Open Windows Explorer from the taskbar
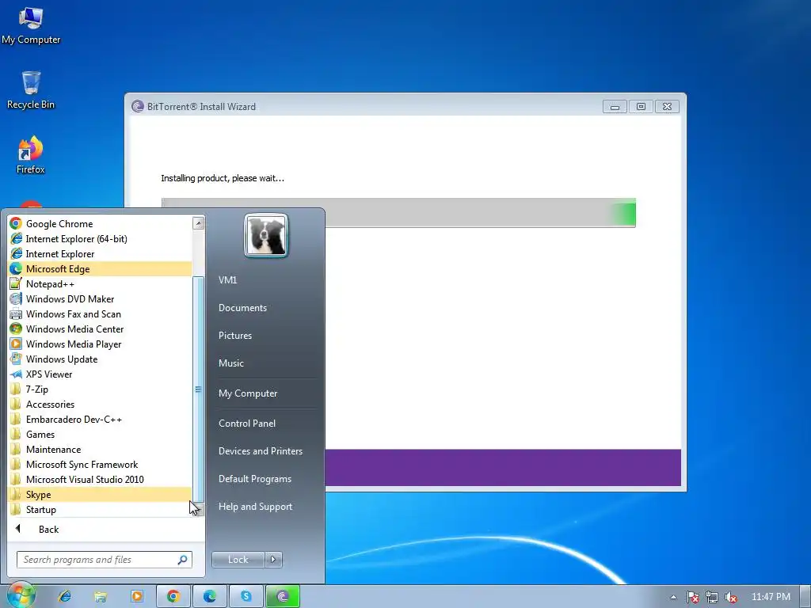The image size is (811, 608). [x=101, y=596]
